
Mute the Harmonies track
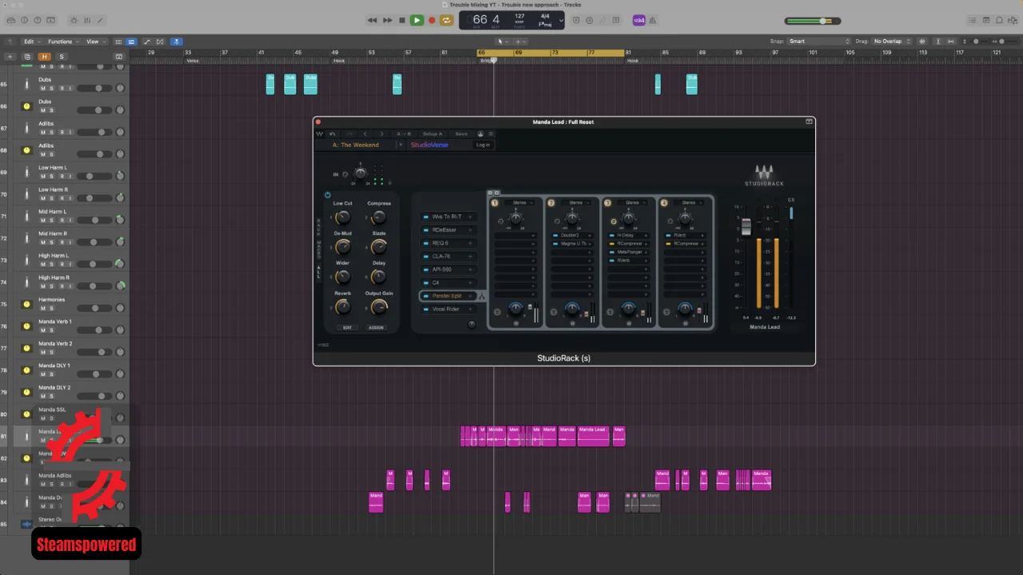coord(42,307)
